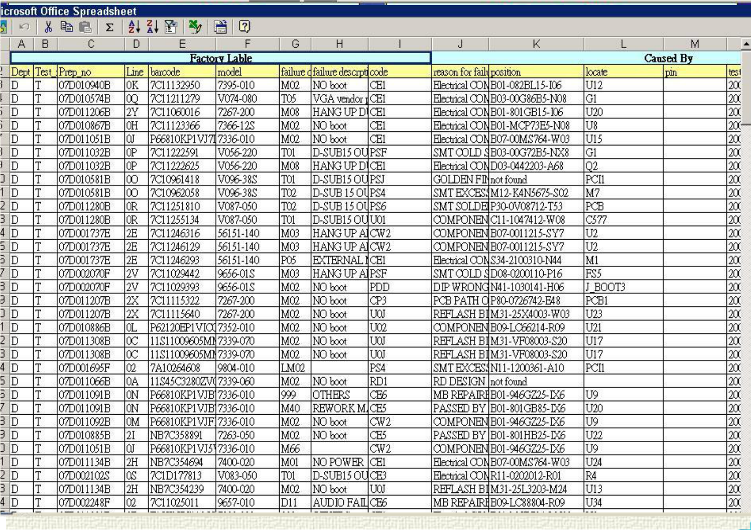
Task: Apply AutoSum using the sigma icon
Action: (x=109, y=27)
